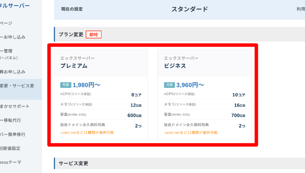Screen dimensions: 305x173
Task: Click 独自ドメイン永久無料特典 in プレミアム card
Action: 83,125
